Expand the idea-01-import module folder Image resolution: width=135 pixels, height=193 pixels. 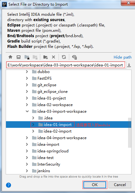pyautogui.click(x=33, y=125)
